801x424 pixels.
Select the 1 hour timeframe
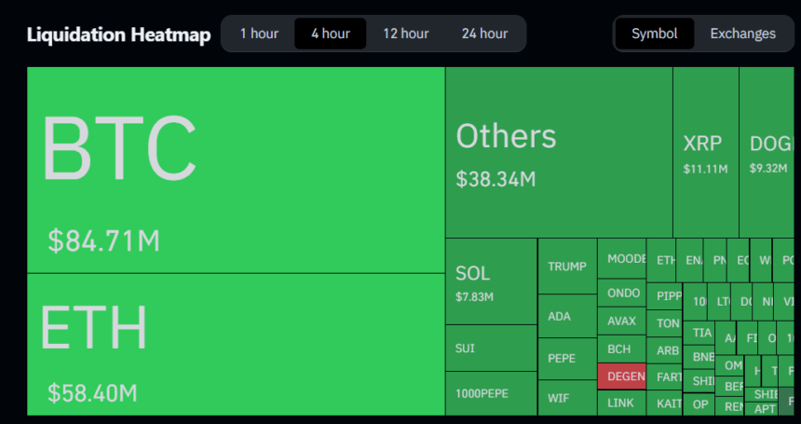[259, 34]
